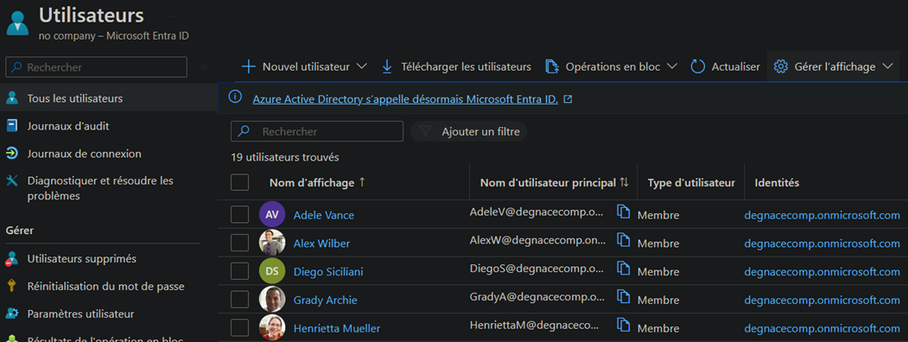Open the Azure Active Directory rename link
Image resolution: width=908 pixels, height=342 pixels.
(405, 99)
